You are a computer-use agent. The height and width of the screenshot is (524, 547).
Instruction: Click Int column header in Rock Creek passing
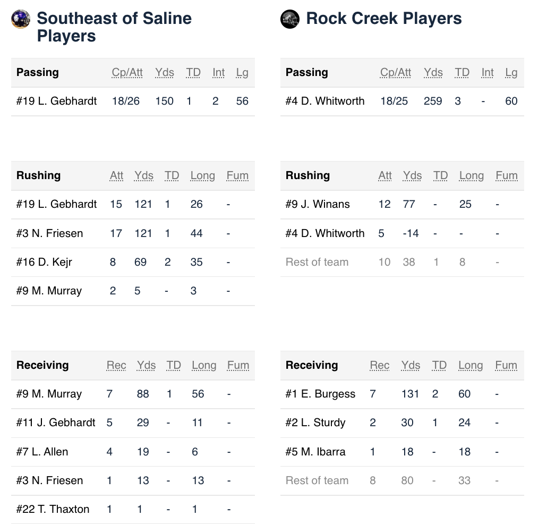488,73
